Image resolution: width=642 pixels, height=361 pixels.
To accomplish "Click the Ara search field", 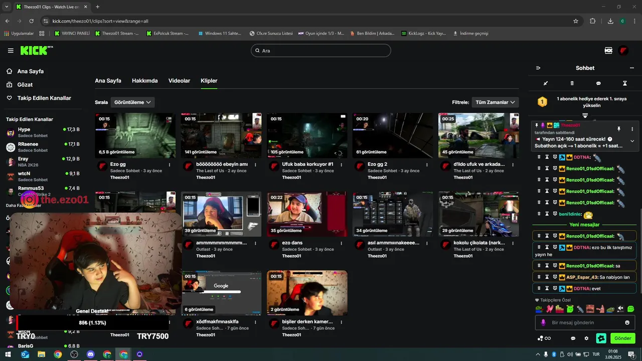I will 320,51.
